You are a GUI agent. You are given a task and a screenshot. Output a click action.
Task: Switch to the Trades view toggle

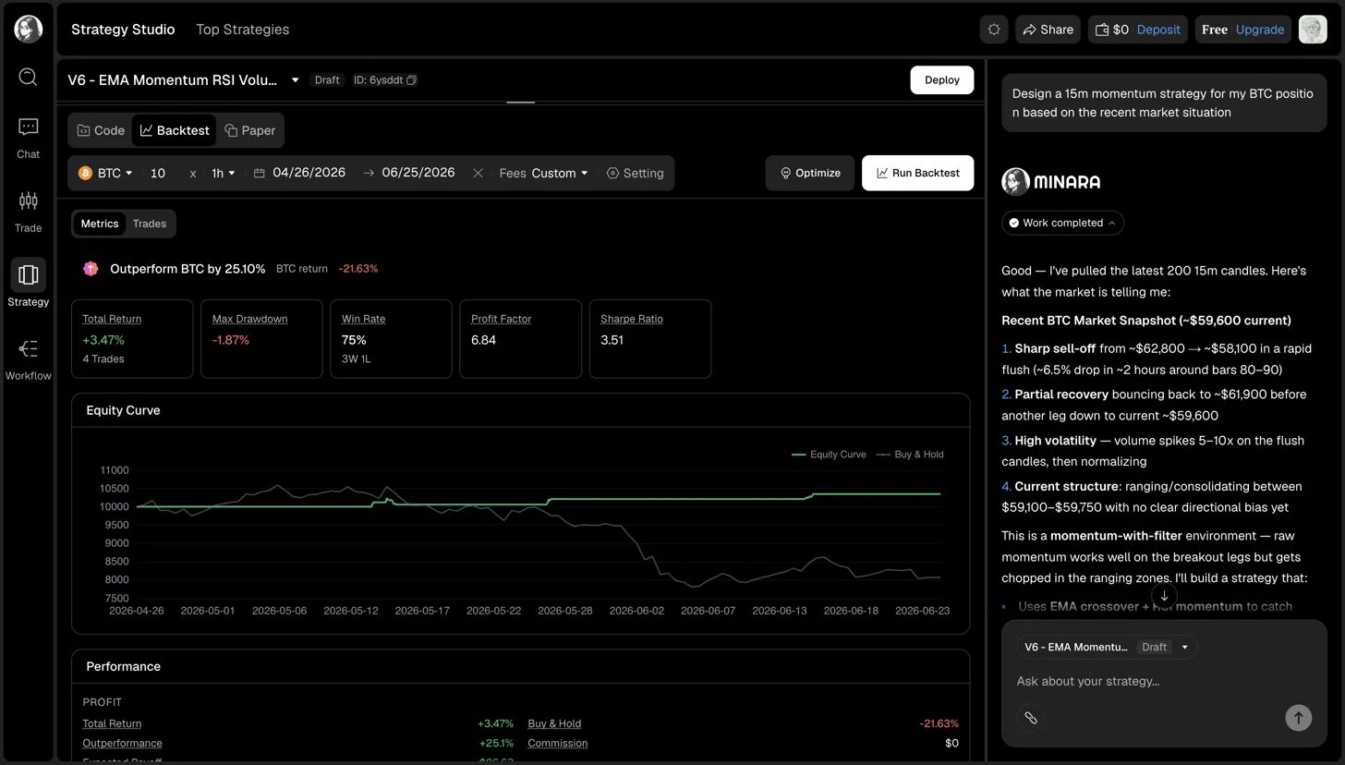(149, 224)
